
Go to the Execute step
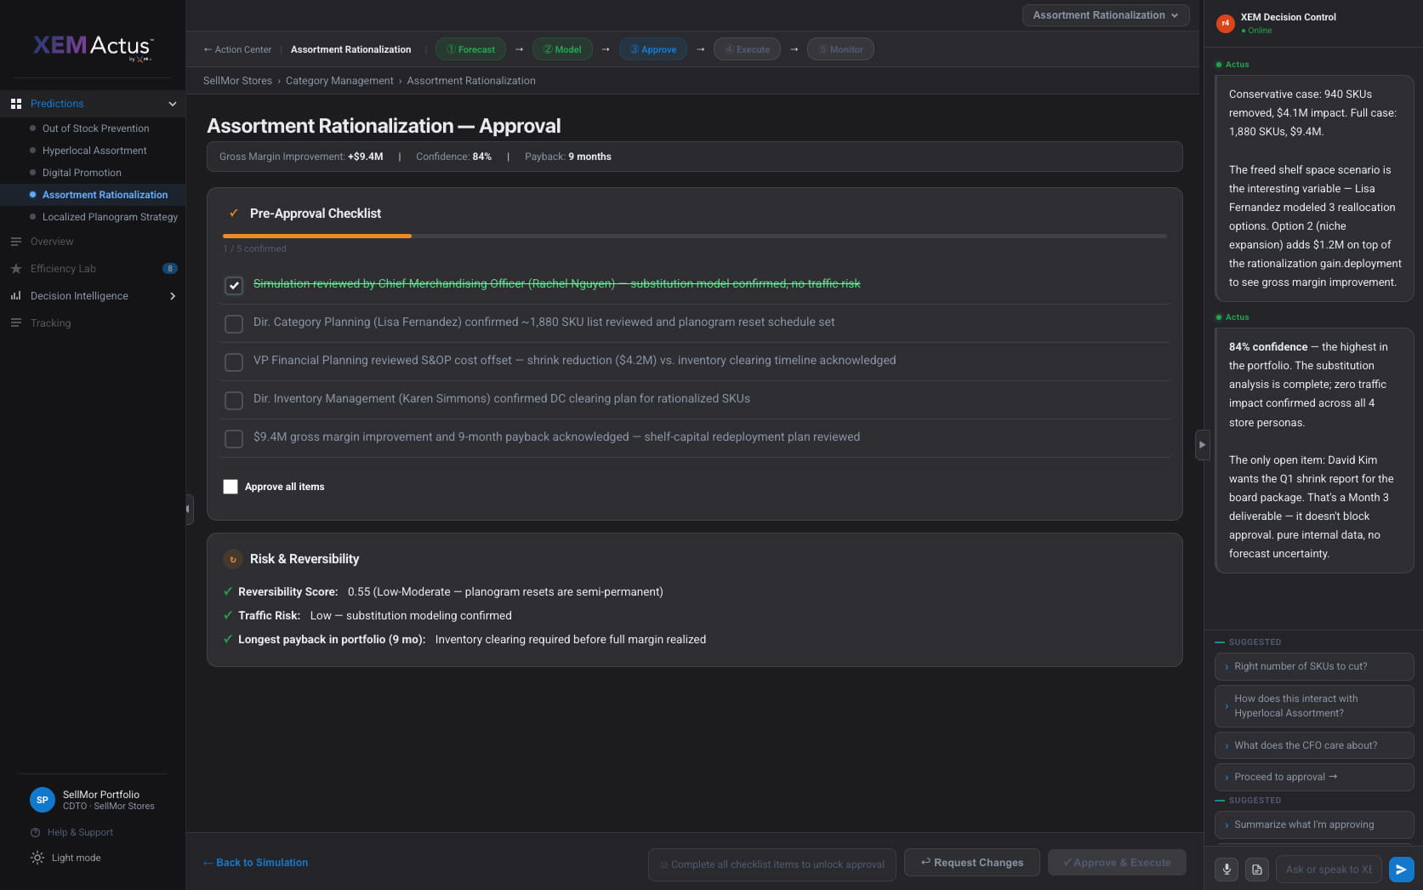click(x=747, y=49)
